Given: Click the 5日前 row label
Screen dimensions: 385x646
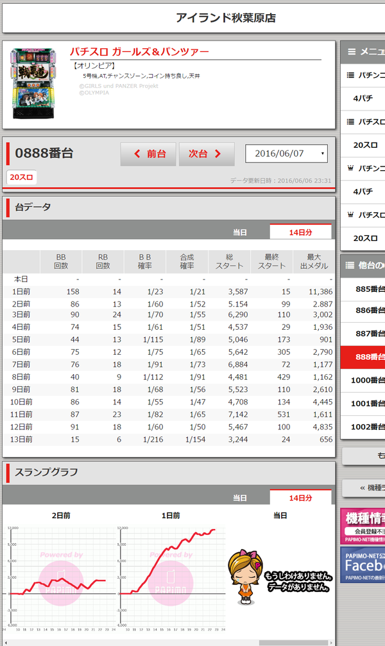Looking at the screenshot, I should [x=21, y=339].
